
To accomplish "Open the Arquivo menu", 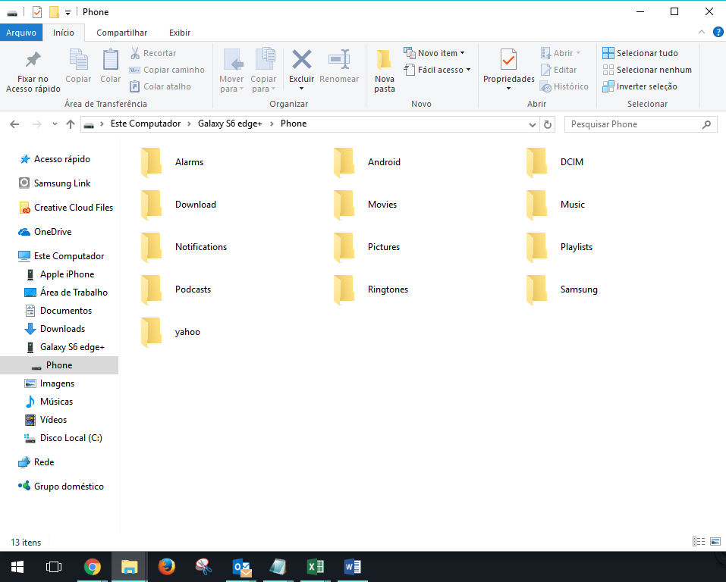I will coord(21,33).
